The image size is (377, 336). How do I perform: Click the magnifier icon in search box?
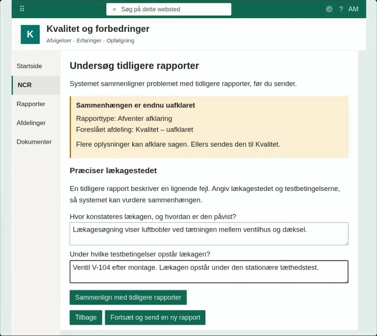[114, 9]
